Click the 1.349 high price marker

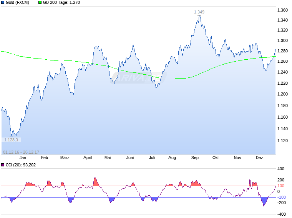[x=199, y=12]
